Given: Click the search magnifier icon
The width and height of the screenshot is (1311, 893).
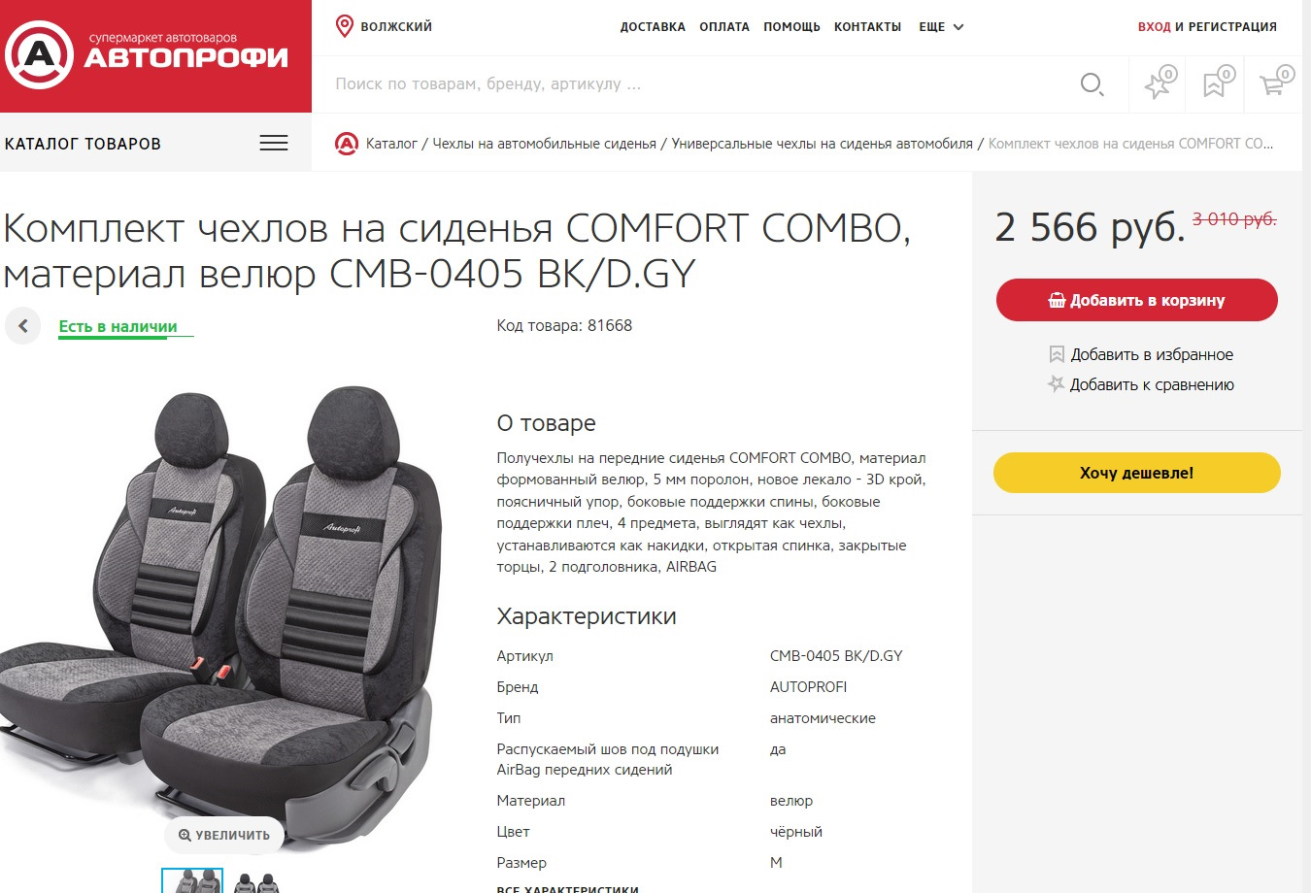Looking at the screenshot, I should (1092, 84).
